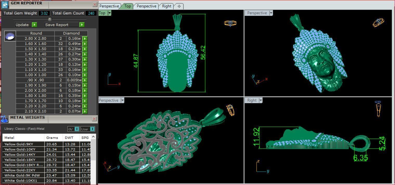Click green arrow on 1.60 X 1.60 row
Viewport: 395px width, 185px height.
[85, 44]
